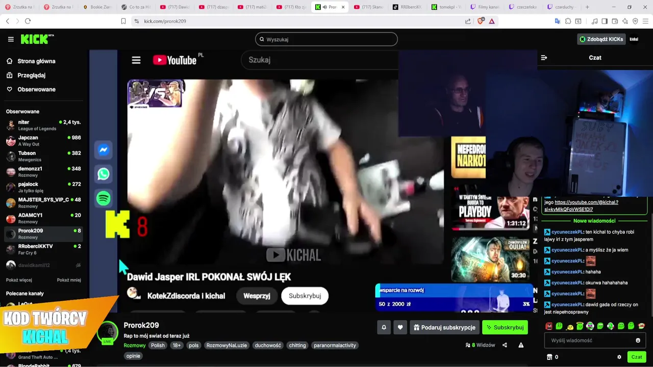Switch to the RR0berciKK TikTok tab

408,7
